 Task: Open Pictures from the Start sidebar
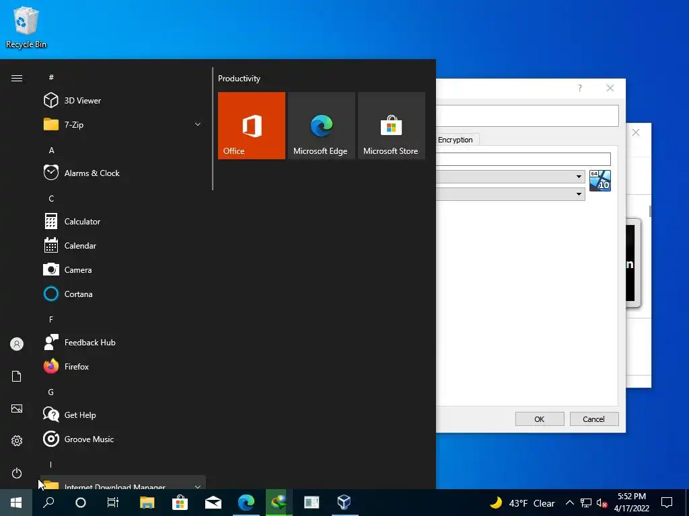pos(17,408)
